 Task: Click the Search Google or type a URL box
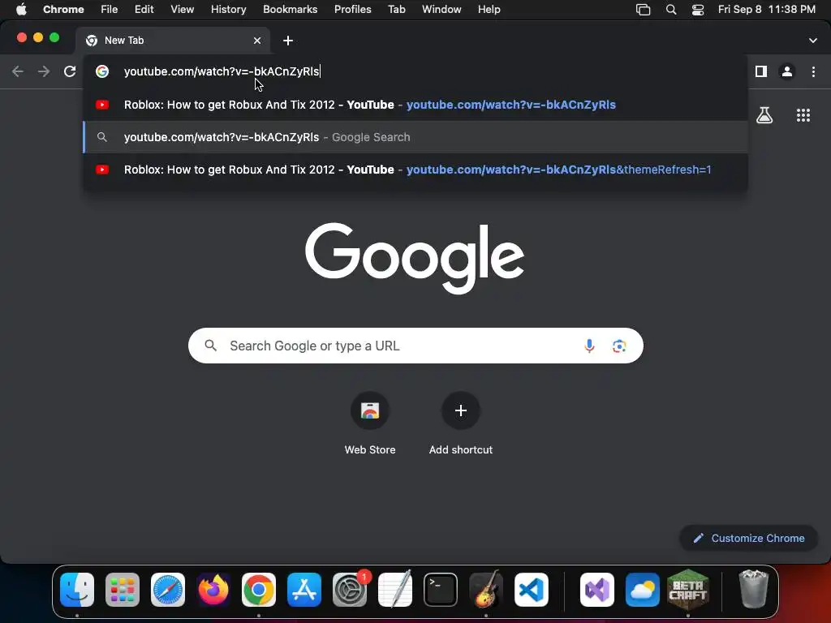coord(415,346)
